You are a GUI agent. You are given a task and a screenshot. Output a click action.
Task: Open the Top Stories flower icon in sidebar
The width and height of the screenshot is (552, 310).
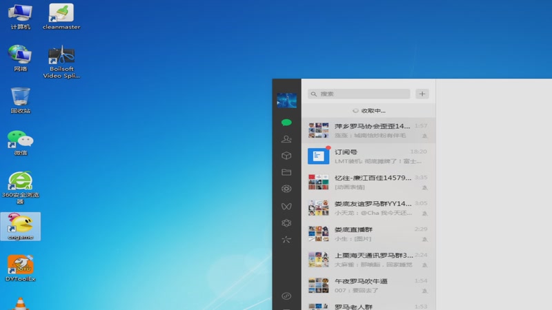(x=286, y=223)
